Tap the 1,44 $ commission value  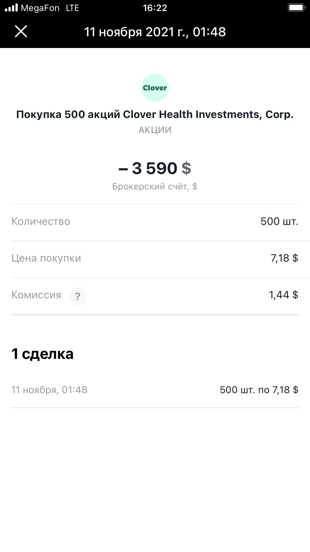[284, 295]
